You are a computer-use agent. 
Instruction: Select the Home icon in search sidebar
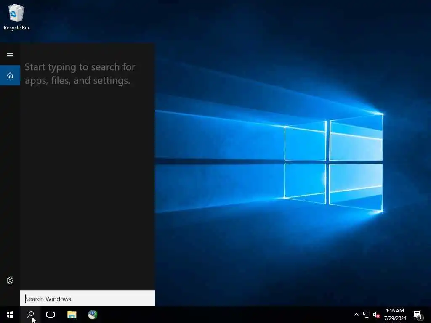(10, 75)
